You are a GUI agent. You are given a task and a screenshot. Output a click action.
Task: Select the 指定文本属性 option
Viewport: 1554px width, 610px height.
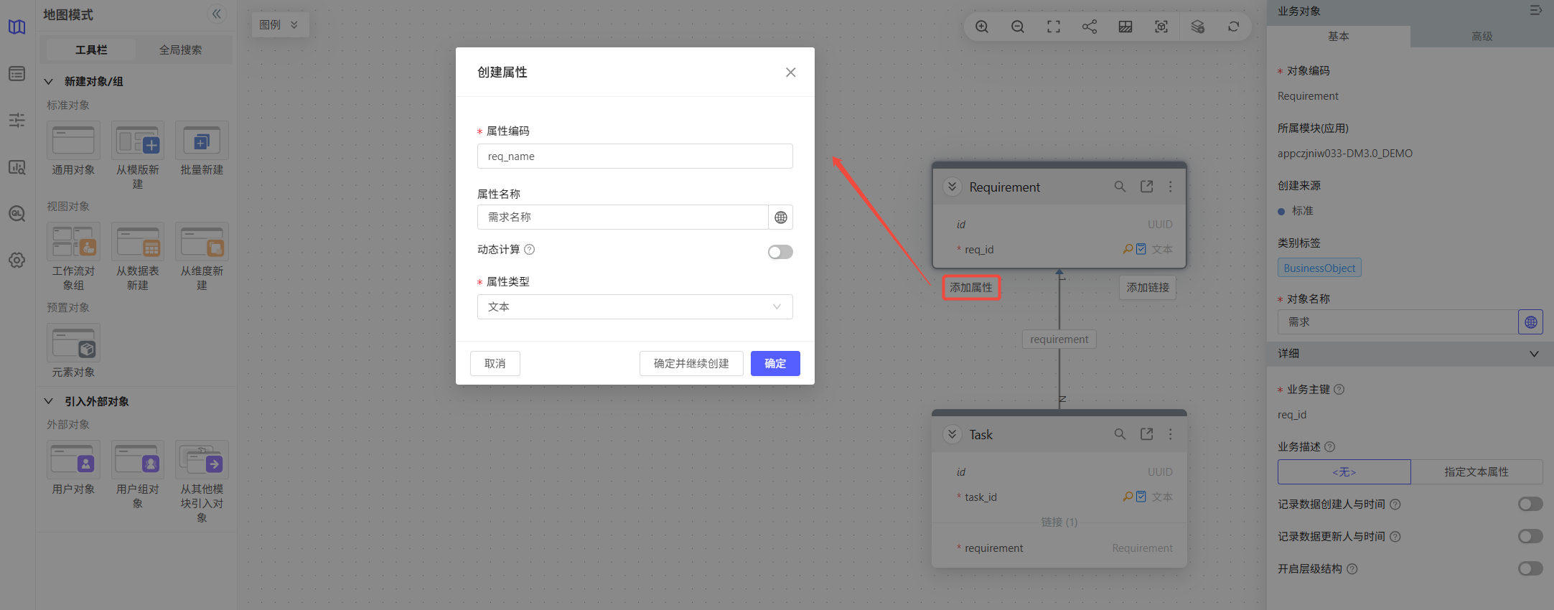[x=1476, y=471]
